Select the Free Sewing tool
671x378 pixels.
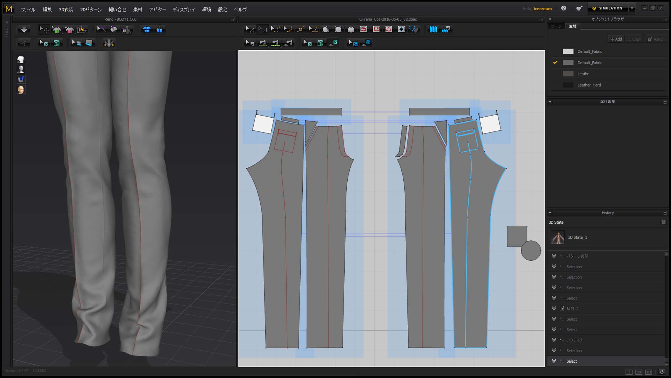coord(275,43)
